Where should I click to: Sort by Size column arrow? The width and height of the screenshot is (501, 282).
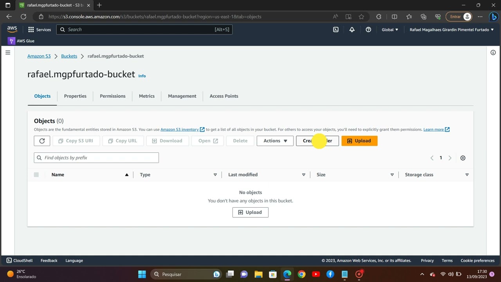pos(392,175)
